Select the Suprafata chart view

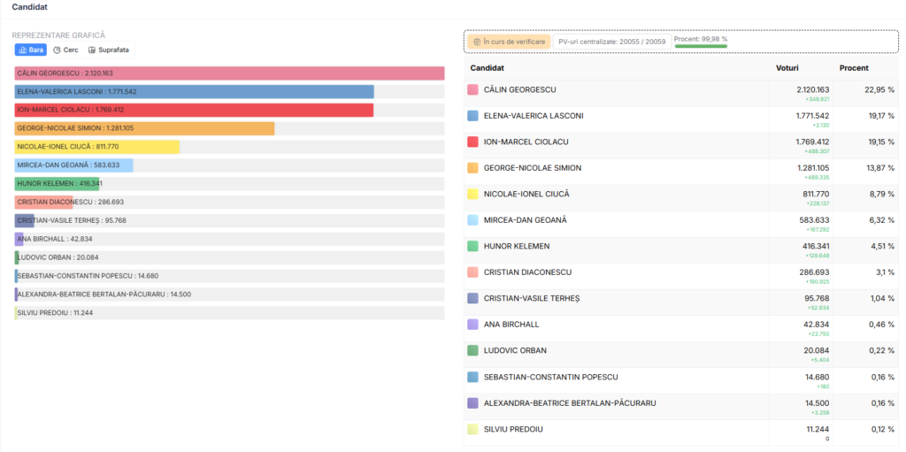pos(109,50)
